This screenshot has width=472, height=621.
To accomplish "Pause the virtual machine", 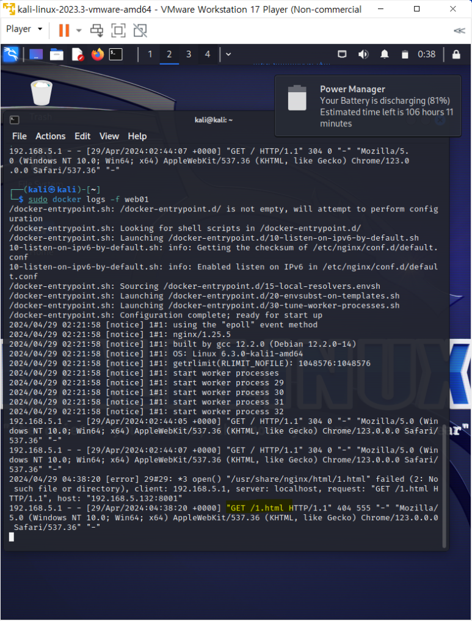I will [64, 30].
